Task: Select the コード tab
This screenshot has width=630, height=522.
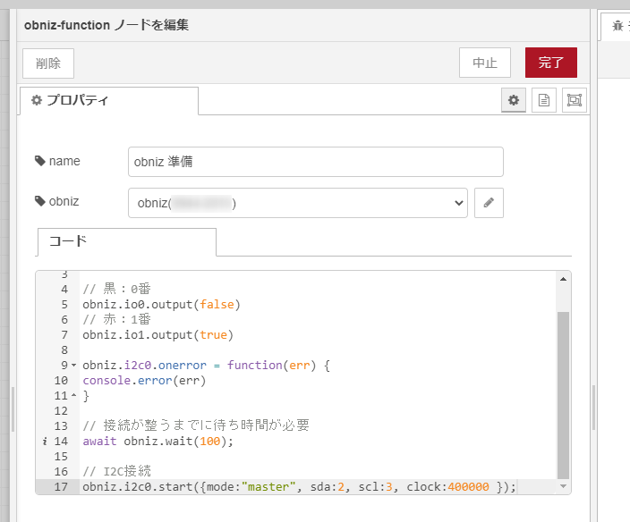Action: click(126, 242)
